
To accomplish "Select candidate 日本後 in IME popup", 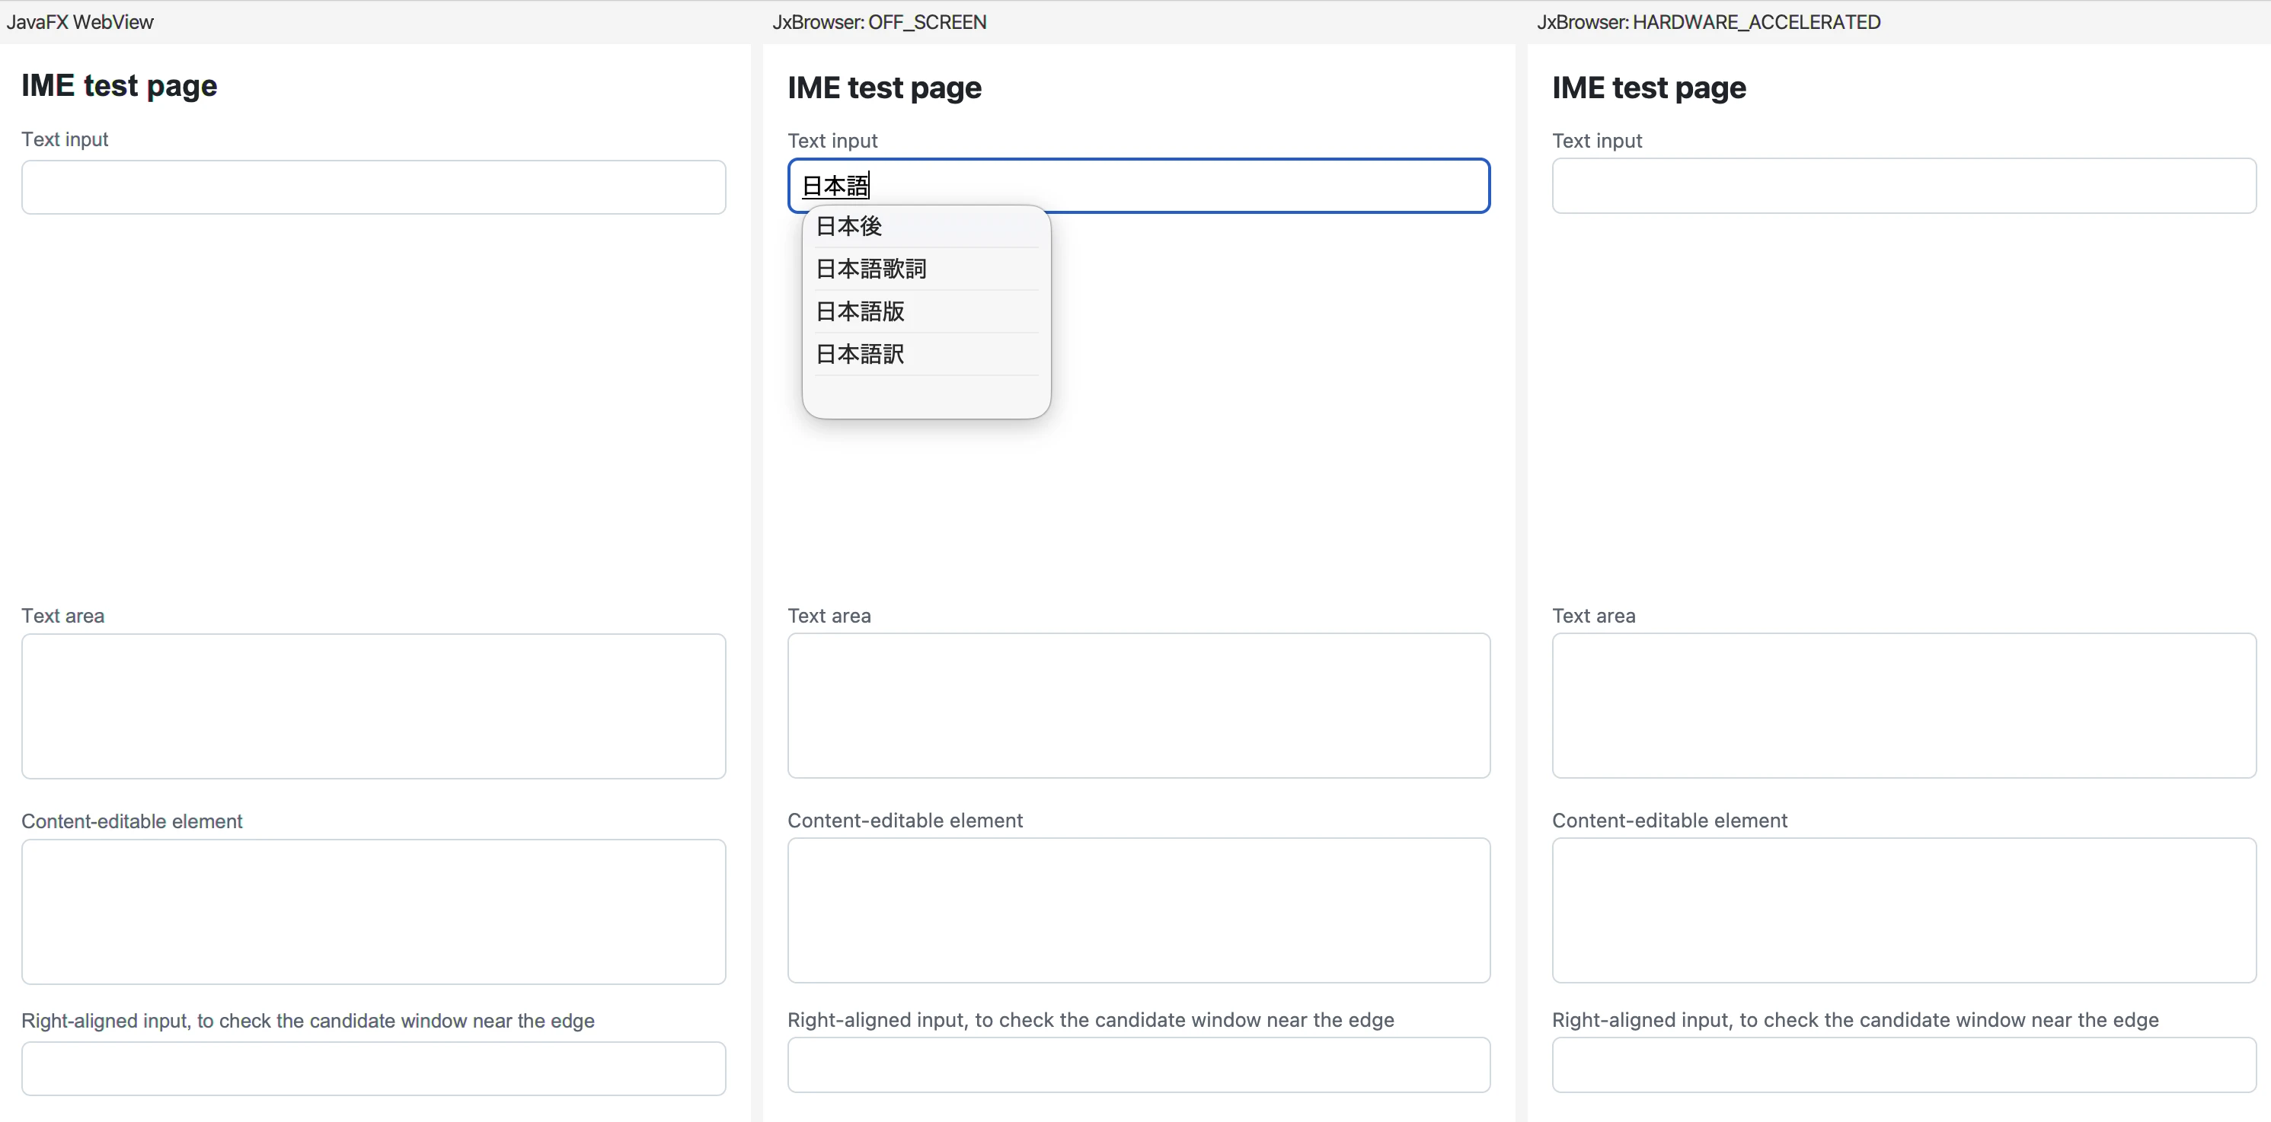I will [x=925, y=227].
